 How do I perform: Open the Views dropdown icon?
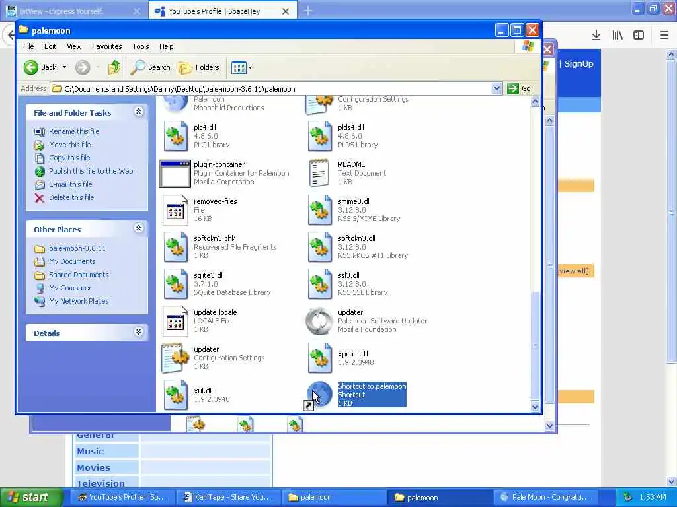(241, 67)
